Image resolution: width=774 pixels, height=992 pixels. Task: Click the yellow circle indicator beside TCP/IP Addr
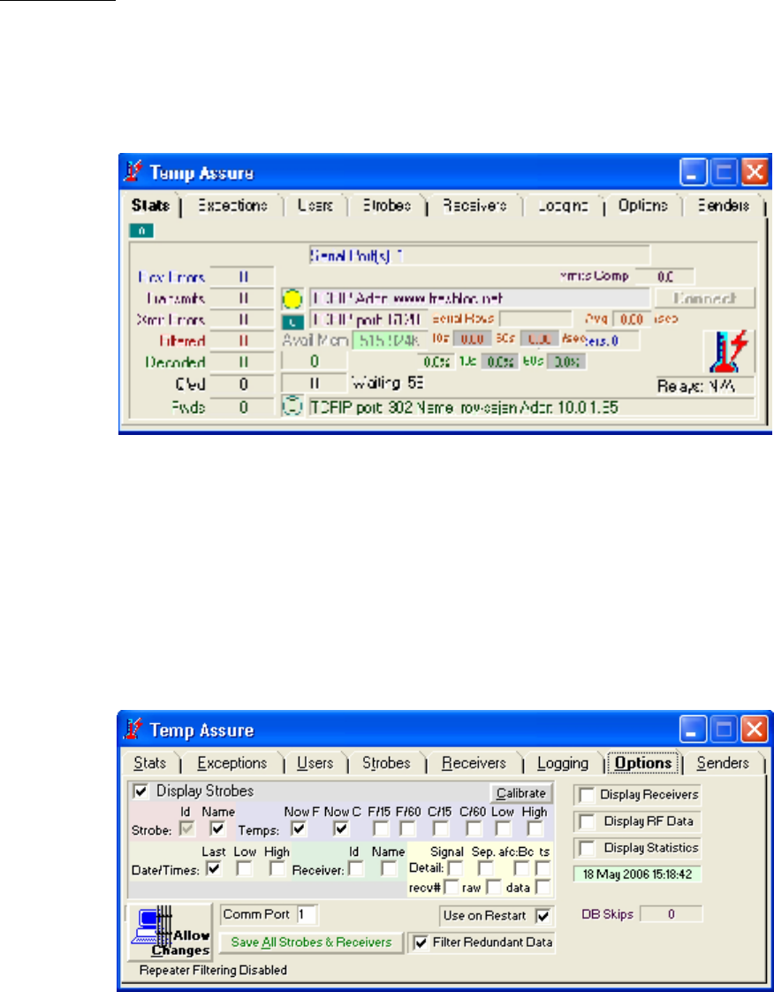point(292,298)
